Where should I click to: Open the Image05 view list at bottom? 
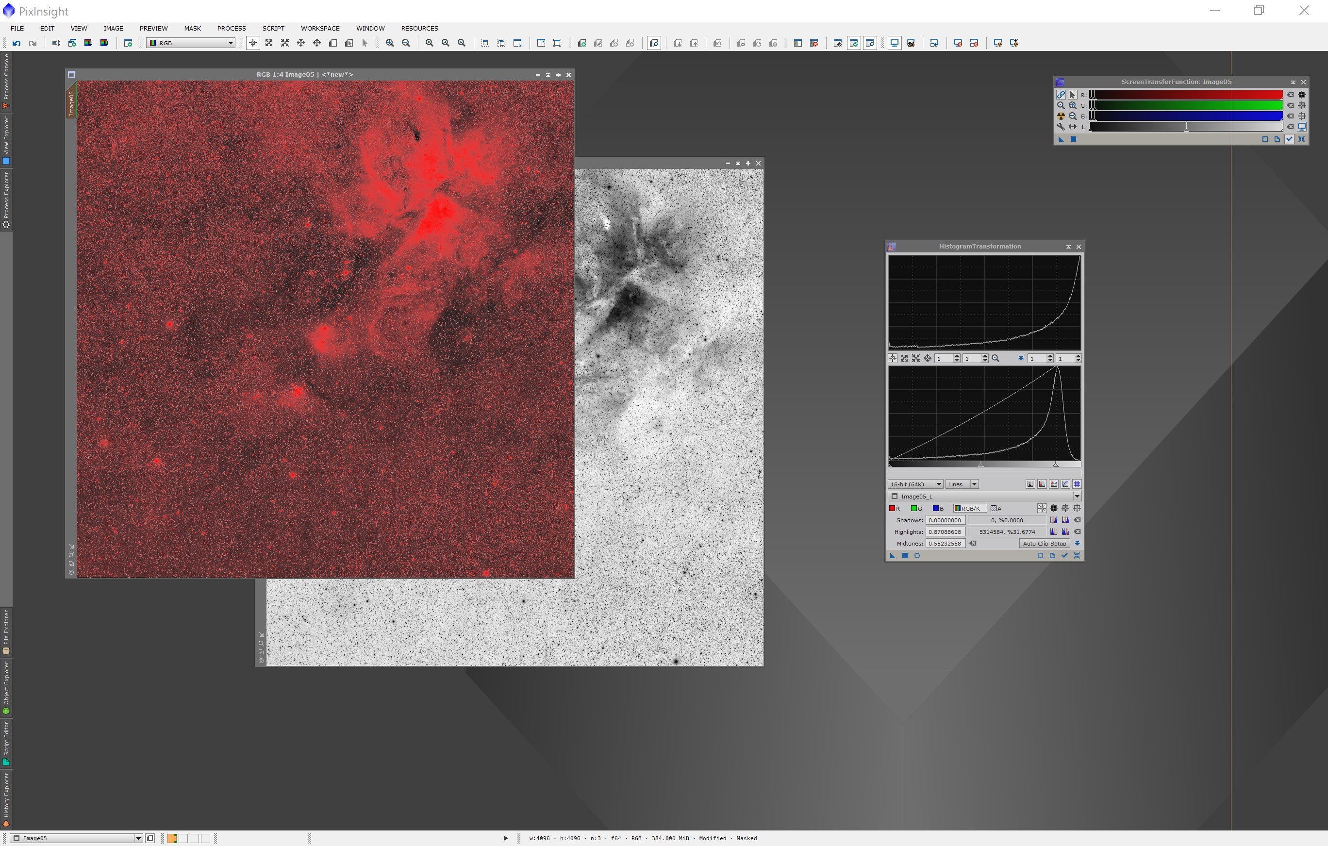coord(77,838)
